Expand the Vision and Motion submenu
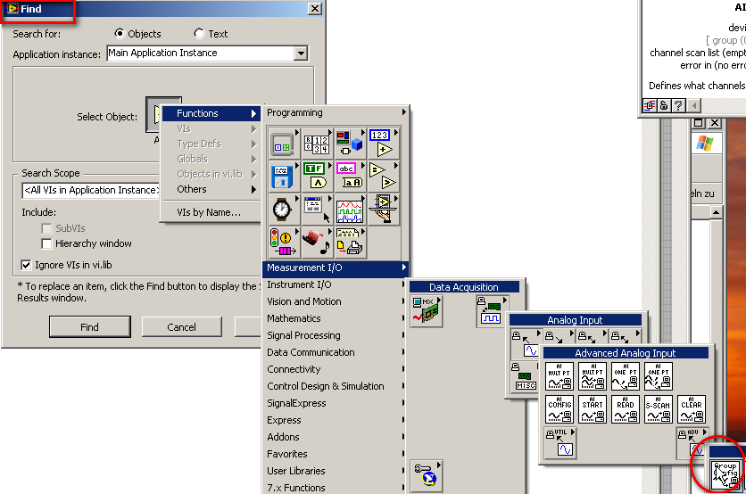 click(336, 301)
